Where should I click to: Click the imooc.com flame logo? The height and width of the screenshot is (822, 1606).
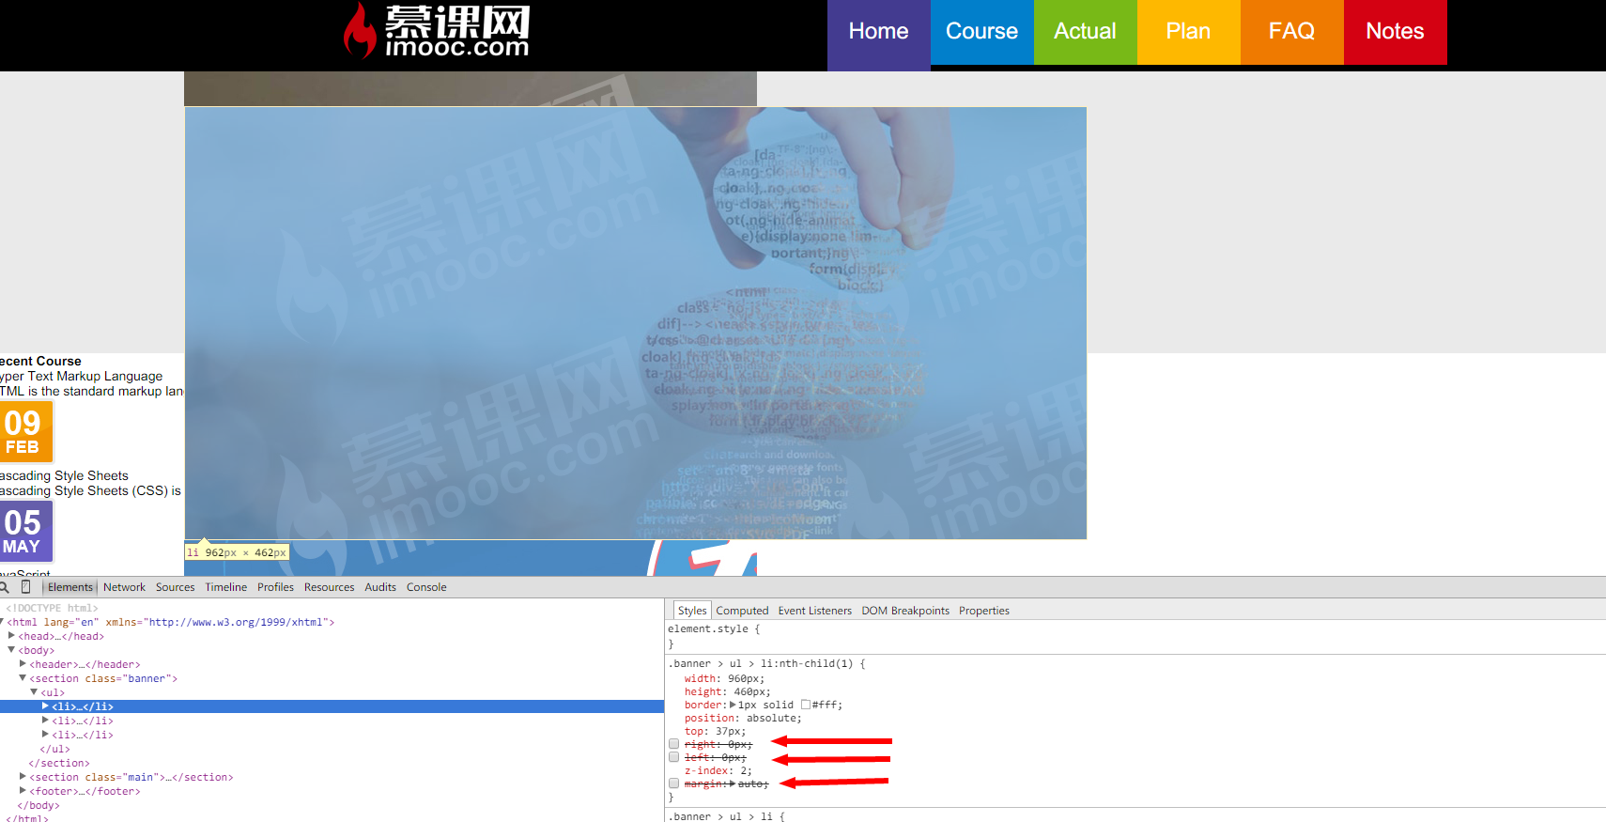point(437,31)
